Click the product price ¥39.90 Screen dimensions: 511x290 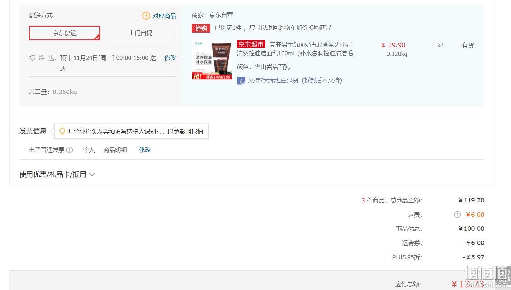pos(393,45)
